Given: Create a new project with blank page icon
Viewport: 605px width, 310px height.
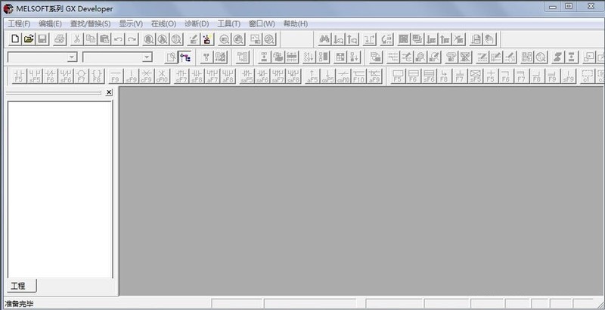Looking at the screenshot, I should pos(15,39).
